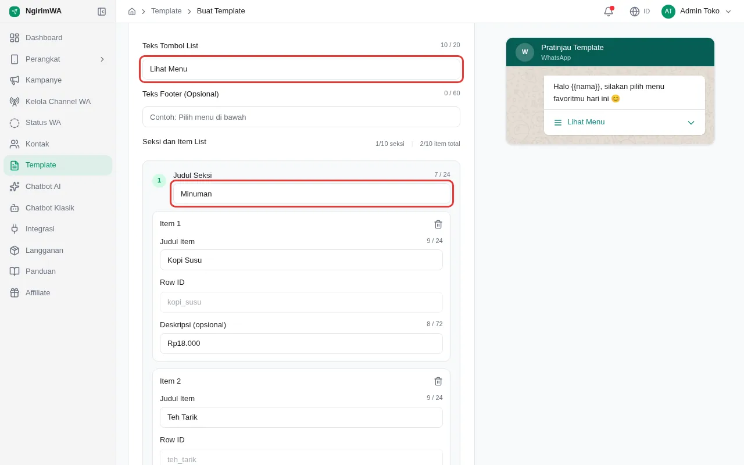
Task: Click the Buat Template breadcrumb text
Action: tap(221, 11)
